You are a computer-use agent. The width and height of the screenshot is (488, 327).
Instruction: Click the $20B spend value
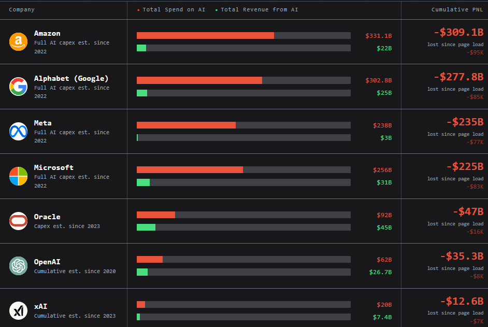384,305
